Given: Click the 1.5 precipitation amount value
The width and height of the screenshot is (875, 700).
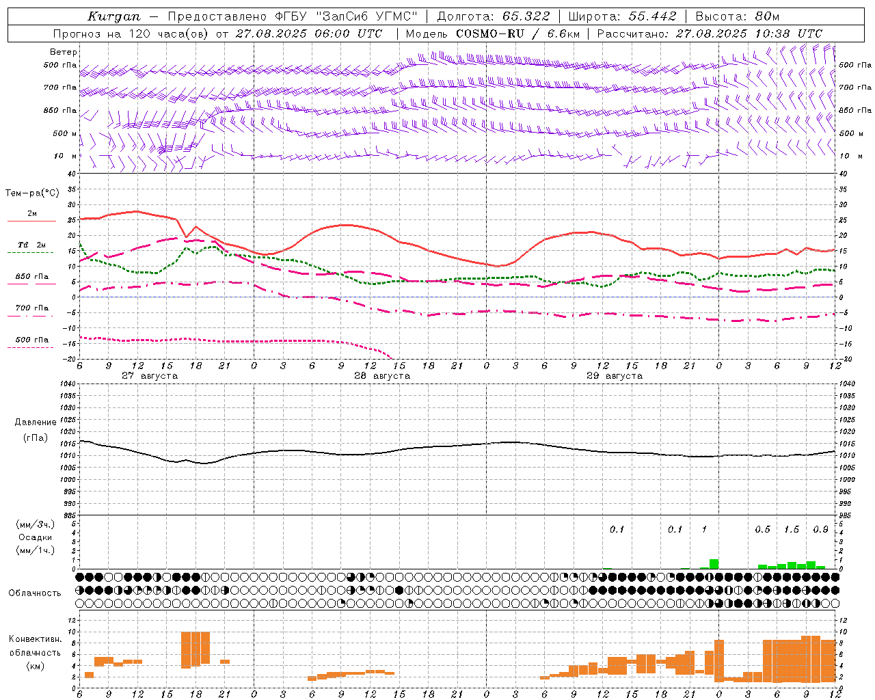Looking at the screenshot, I should pos(792,529).
